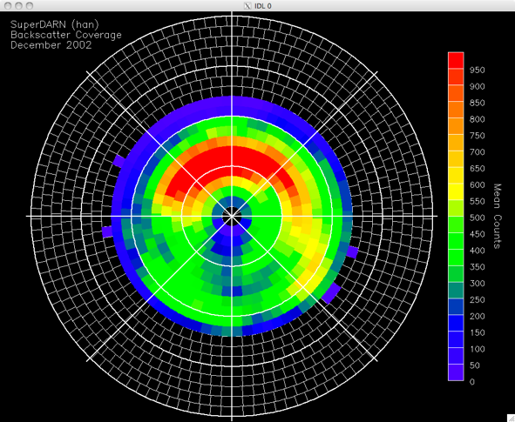Minimize the IDL 0 window
Image resolution: width=515 pixels, height=422 pixels.
[18, 5]
